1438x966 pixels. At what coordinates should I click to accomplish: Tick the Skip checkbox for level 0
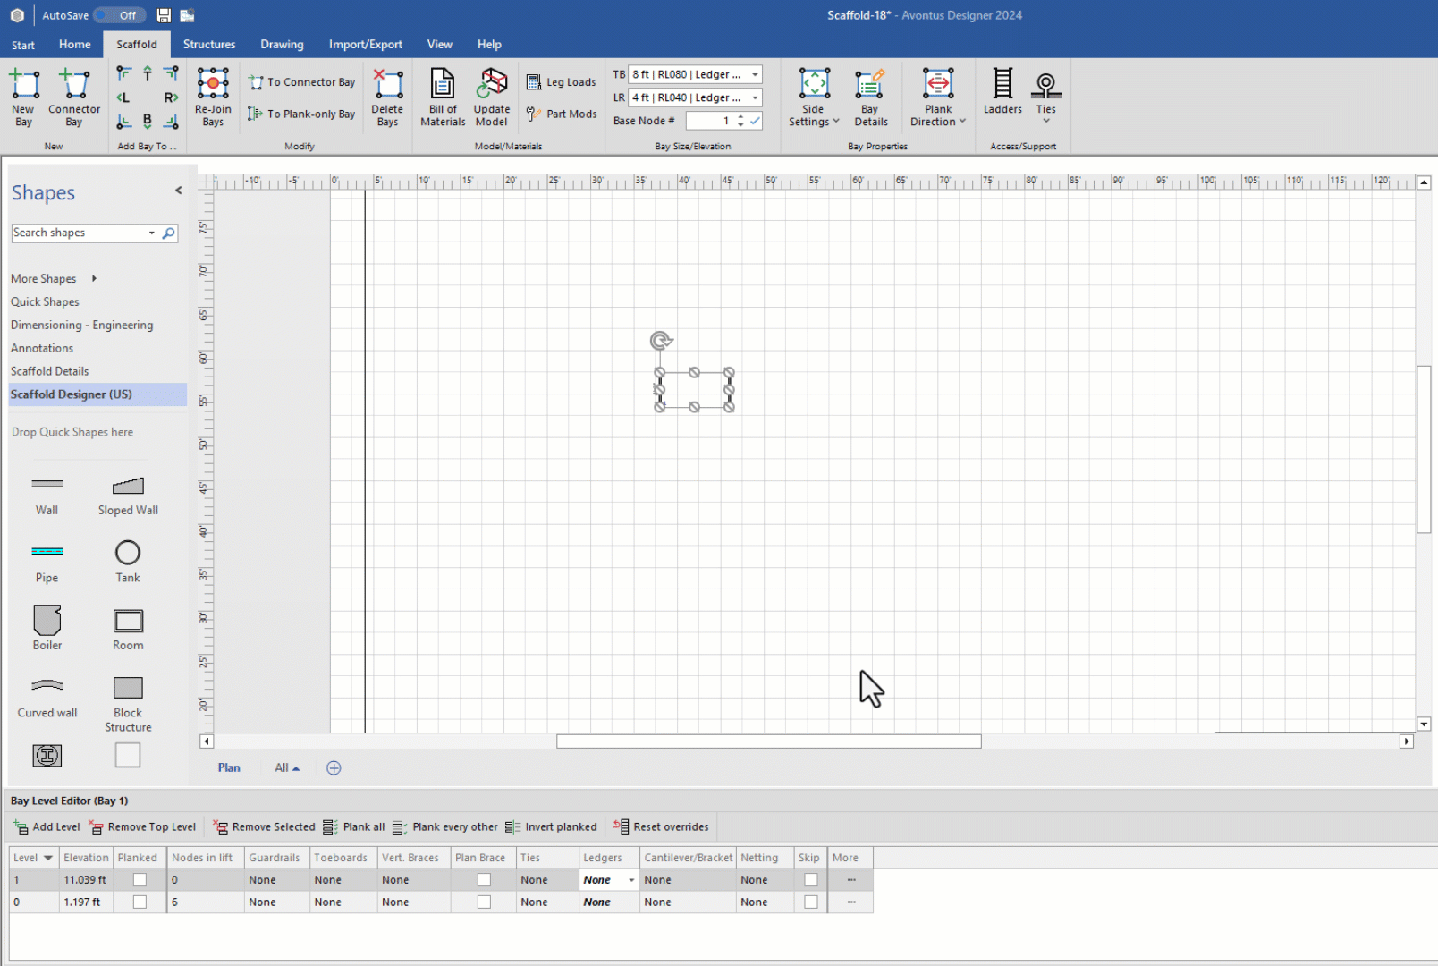(810, 902)
